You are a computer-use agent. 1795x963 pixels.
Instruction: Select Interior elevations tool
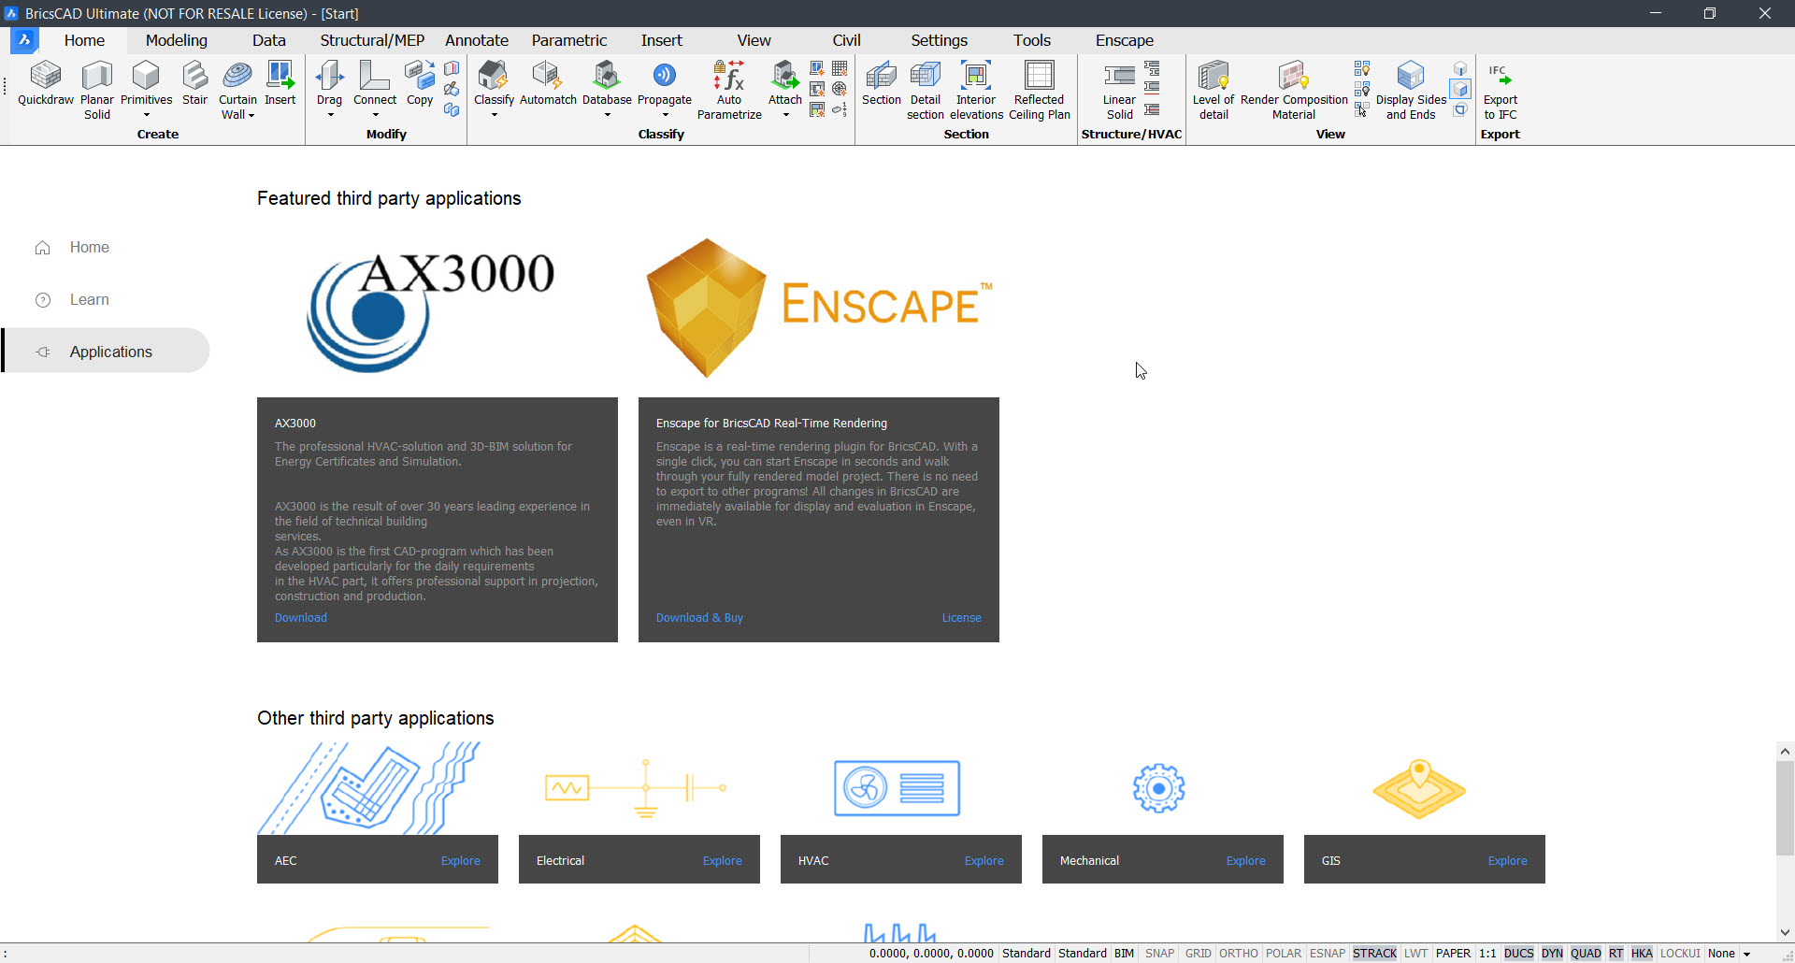coord(976,90)
